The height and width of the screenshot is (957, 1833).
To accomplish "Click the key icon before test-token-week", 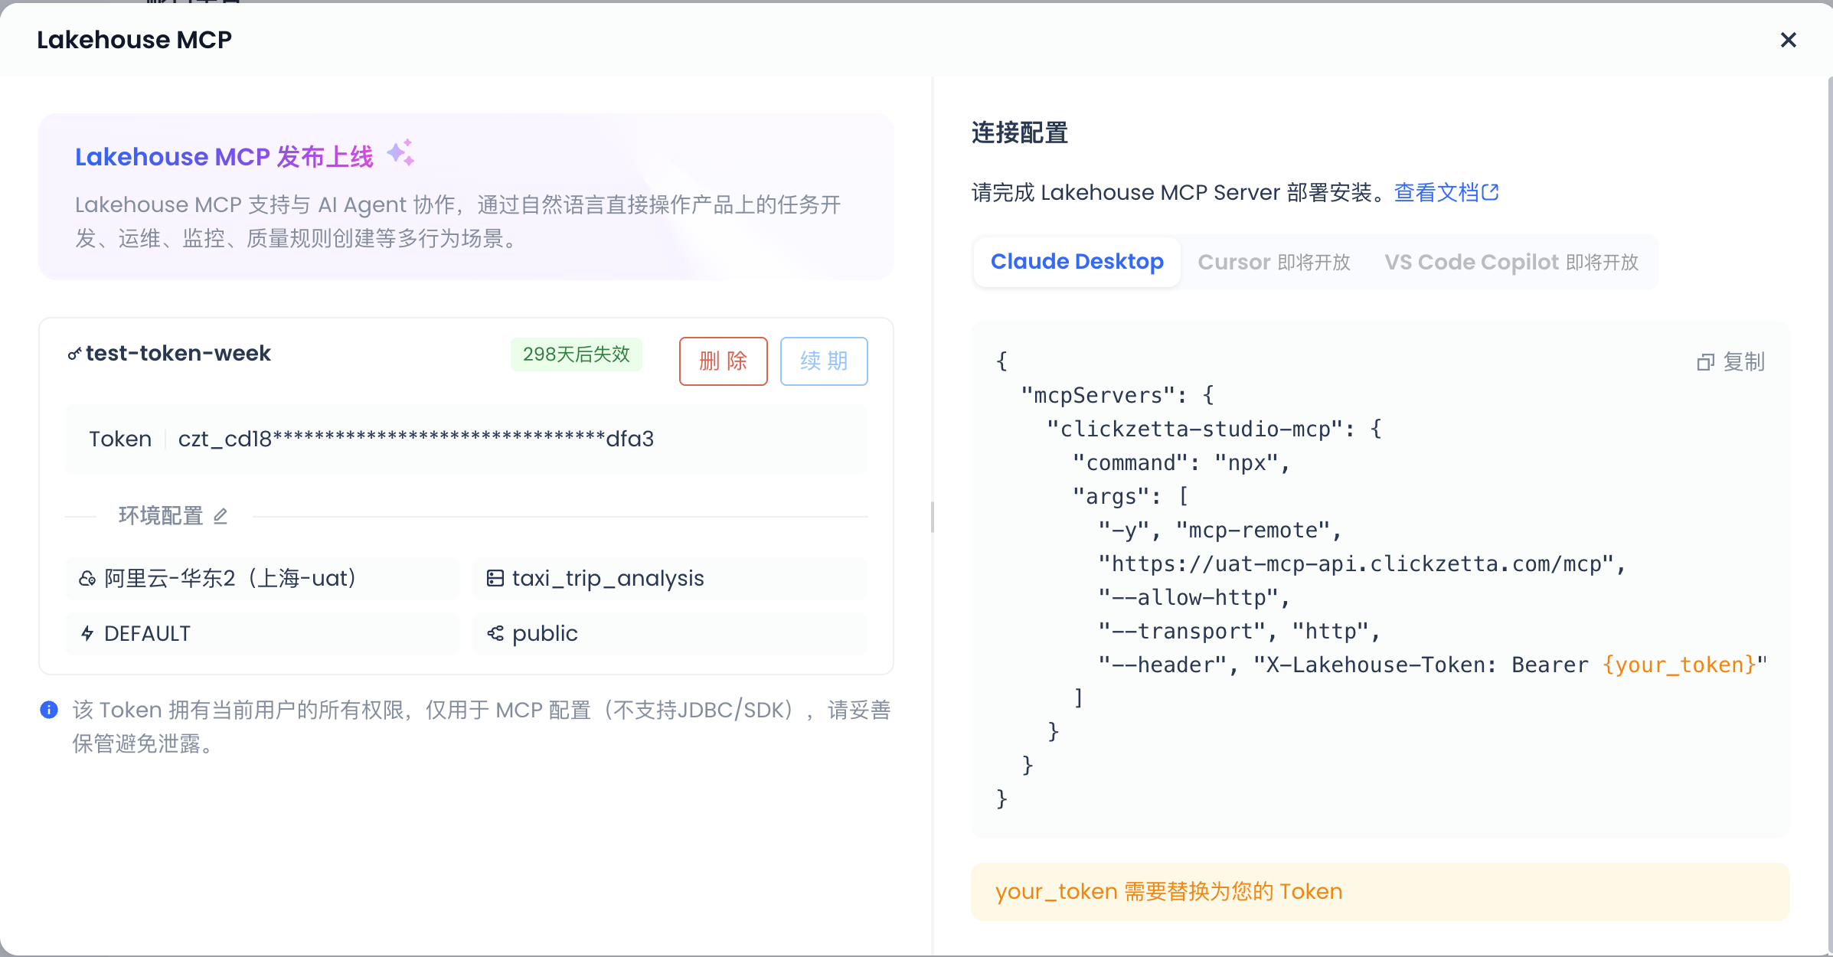I will pos(74,354).
